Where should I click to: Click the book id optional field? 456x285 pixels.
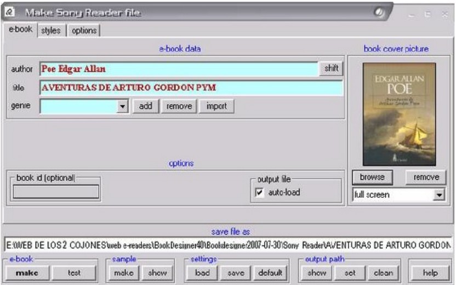coord(56,192)
